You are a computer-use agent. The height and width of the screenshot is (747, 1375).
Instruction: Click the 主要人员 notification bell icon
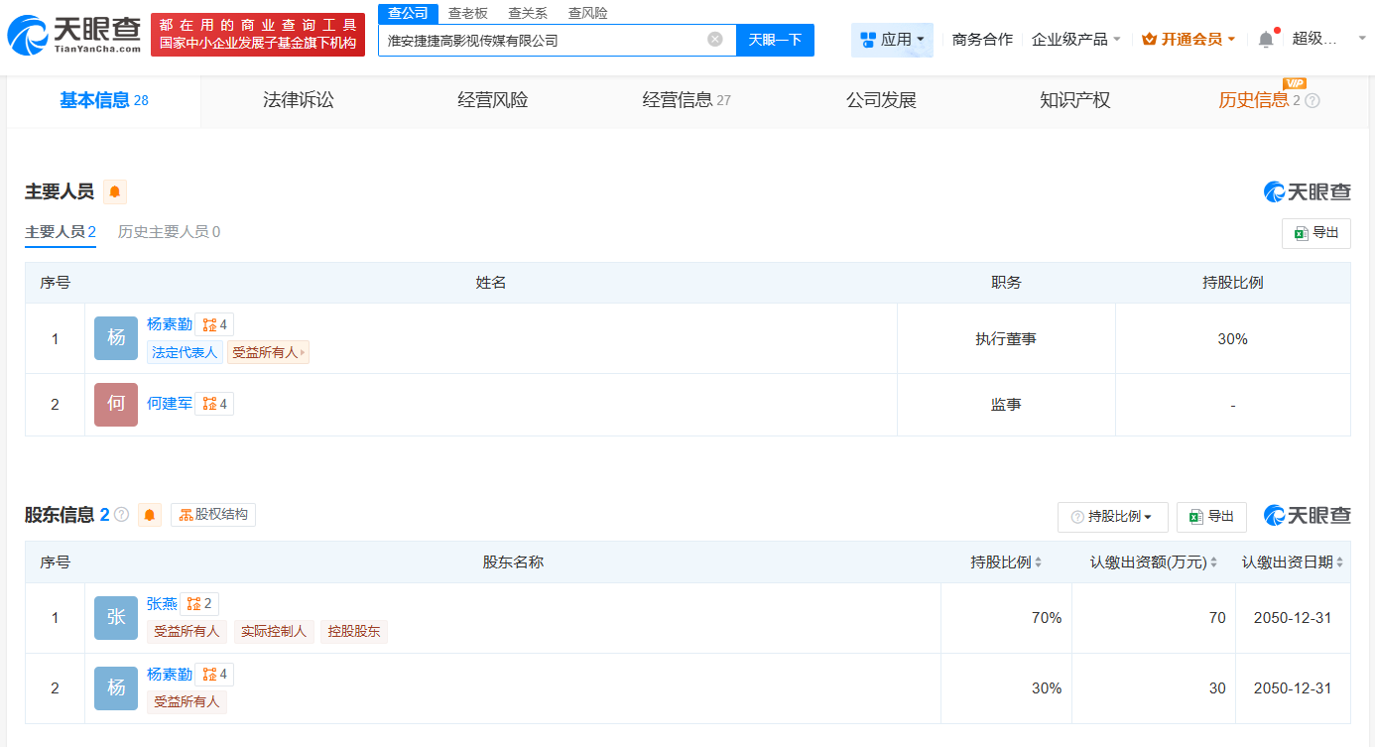114,191
